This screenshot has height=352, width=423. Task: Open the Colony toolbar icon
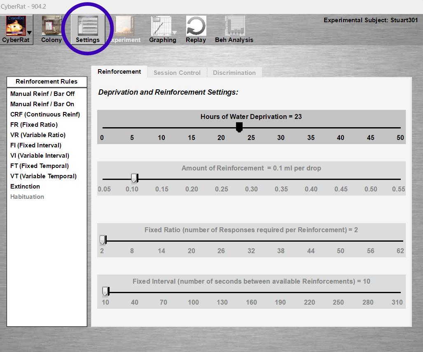tap(51, 29)
